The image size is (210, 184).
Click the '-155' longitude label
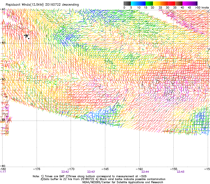tap(174, 169)
